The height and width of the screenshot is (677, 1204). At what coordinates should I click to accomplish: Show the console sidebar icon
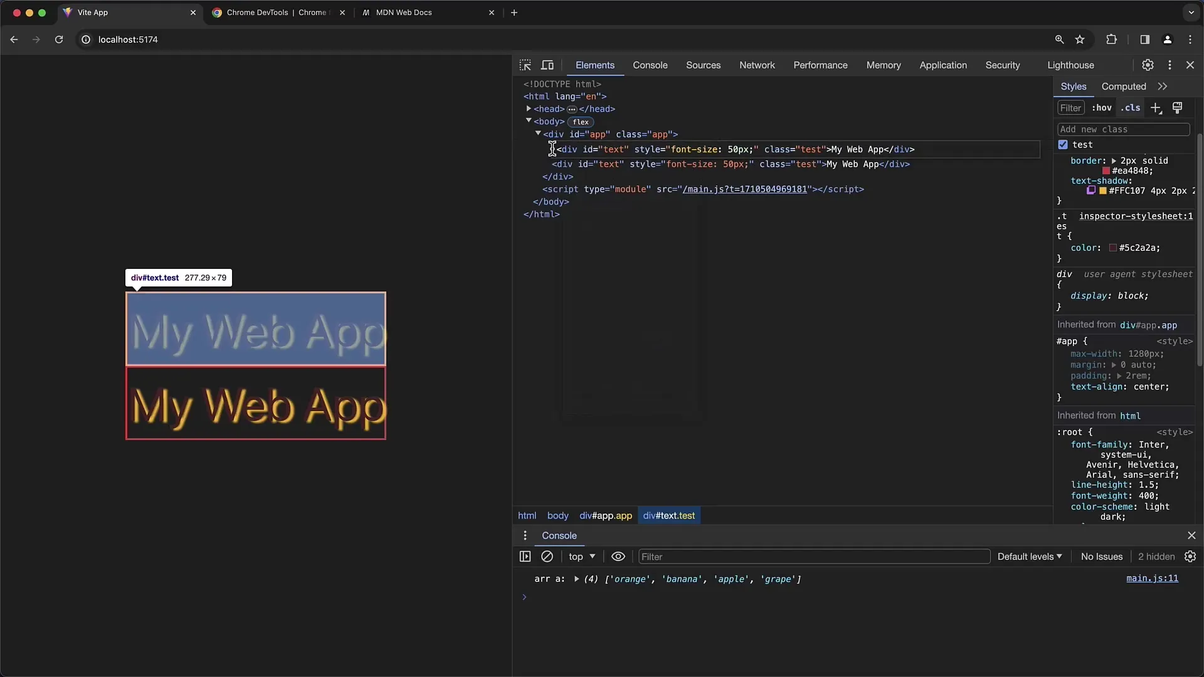[525, 557]
